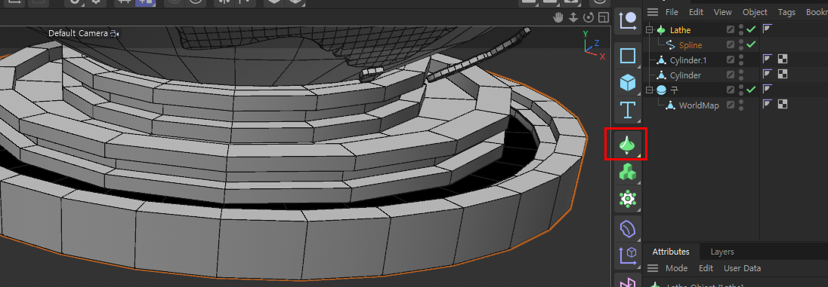Open the Tags menu

pyautogui.click(x=786, y=12)
